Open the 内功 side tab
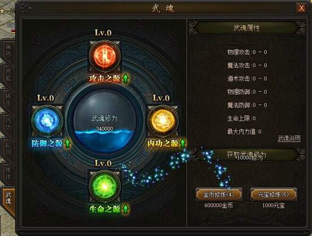The width and height of the screenshot is (312, 236). click(8, 124)
